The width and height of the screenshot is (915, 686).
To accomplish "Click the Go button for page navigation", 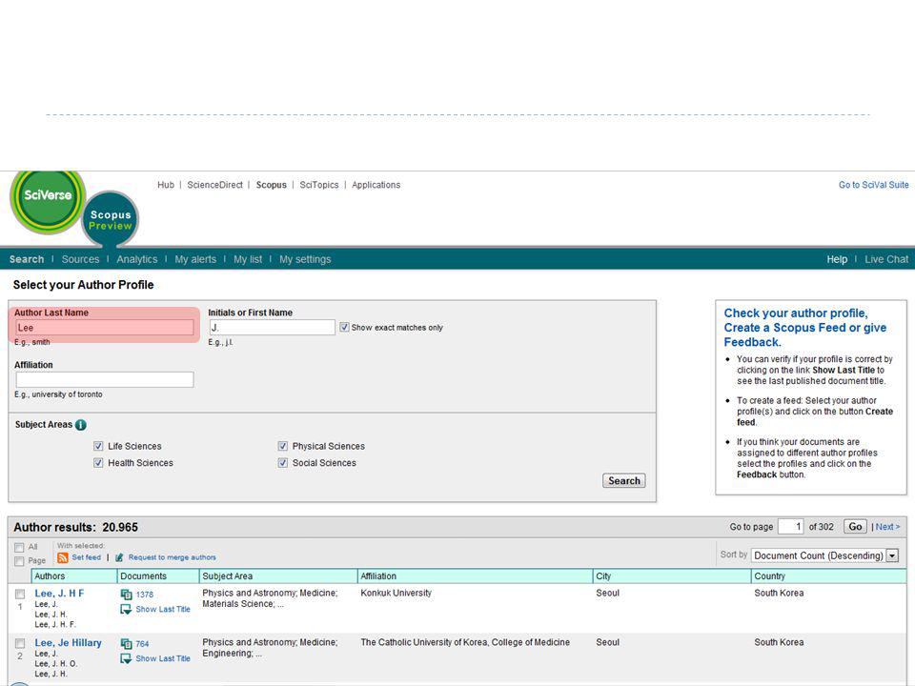I will pos(855,527).
